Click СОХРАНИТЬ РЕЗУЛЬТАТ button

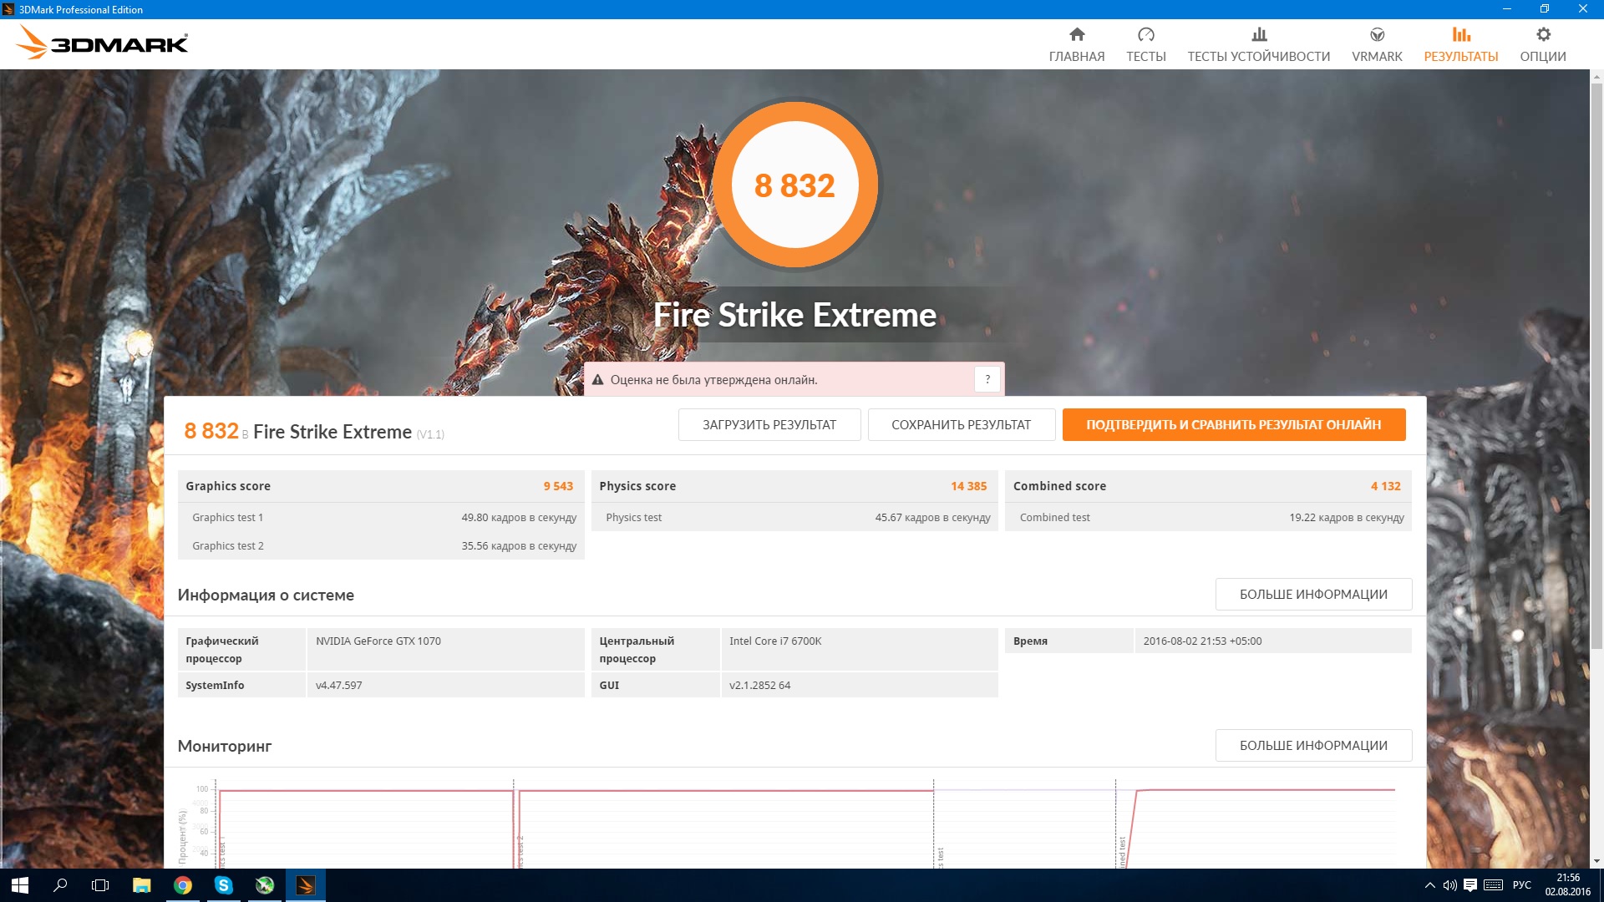(x=961, y=424)
